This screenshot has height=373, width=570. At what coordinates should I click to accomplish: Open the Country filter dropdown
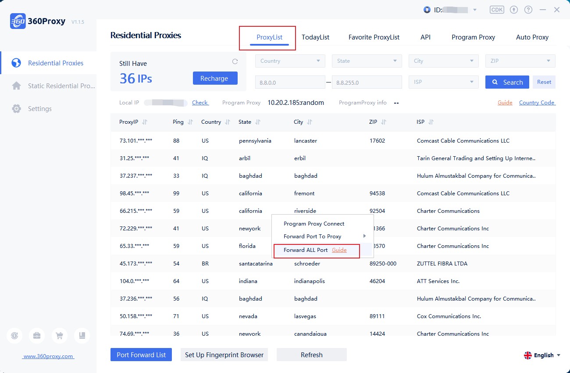coord(290,61)
